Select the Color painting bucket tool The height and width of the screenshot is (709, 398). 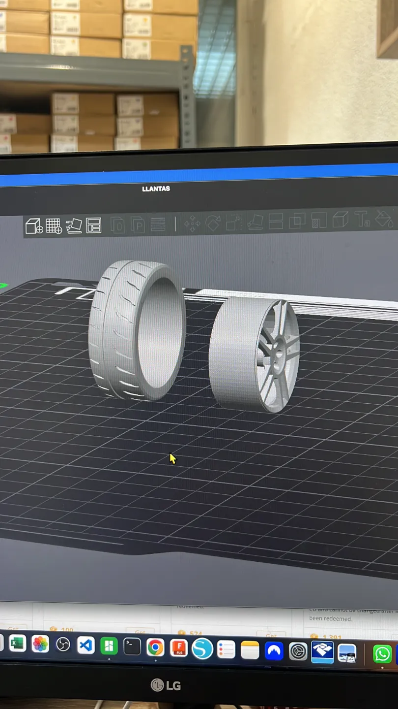click(384, 219)
